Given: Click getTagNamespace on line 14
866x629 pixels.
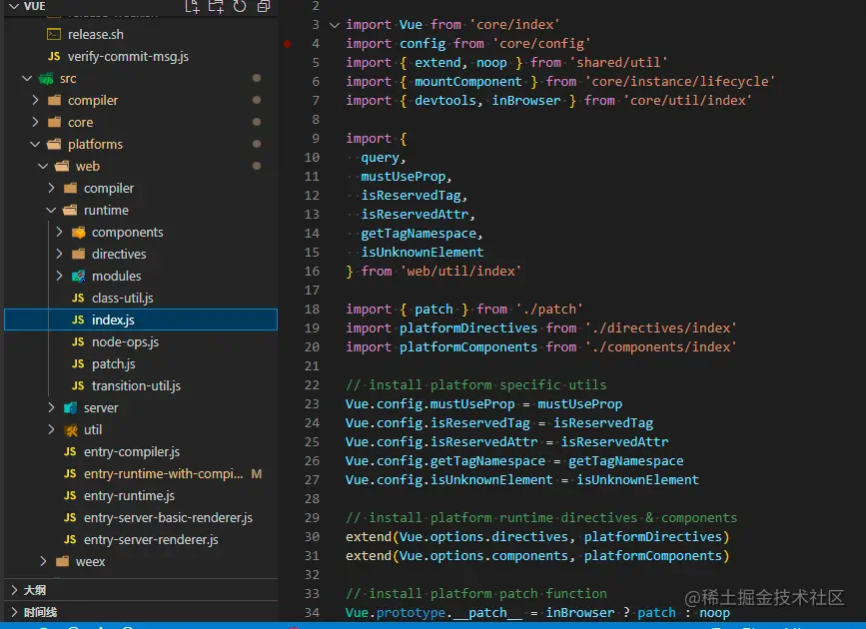Looking at the screenshot, I should click(x=419, y=234).
